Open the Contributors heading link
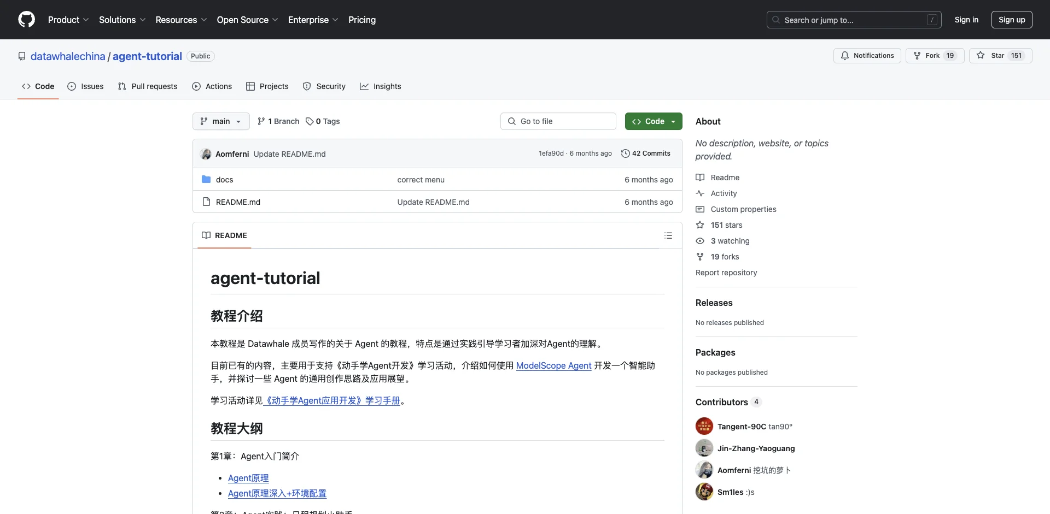 (x=728, y=402)
